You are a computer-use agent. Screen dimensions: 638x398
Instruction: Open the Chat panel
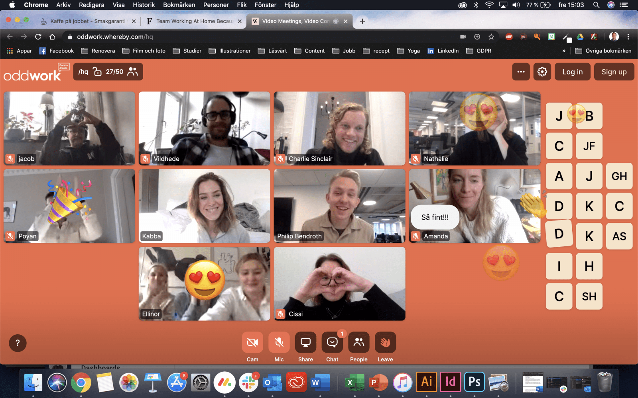coord(332,342)
